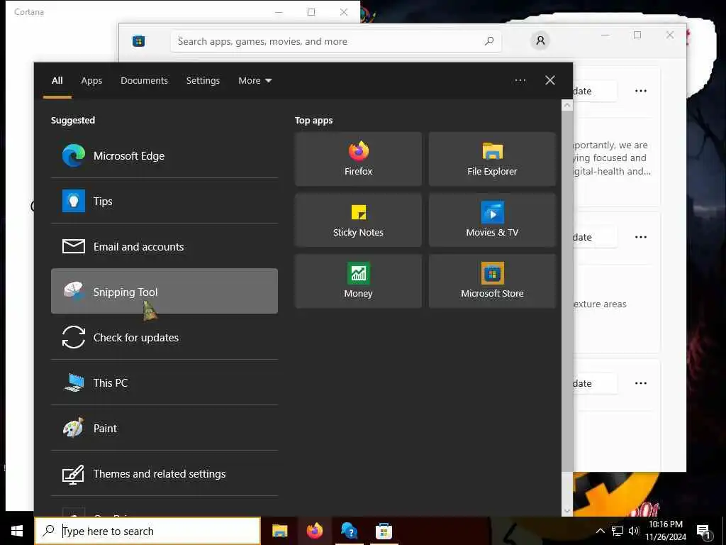Click the taskbar clock and date

pyautogui.click(x=666, y=531)
